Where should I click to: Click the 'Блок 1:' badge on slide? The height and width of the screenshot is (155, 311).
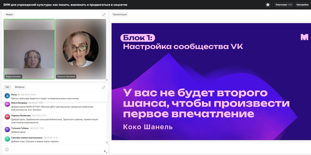point(137,38)
